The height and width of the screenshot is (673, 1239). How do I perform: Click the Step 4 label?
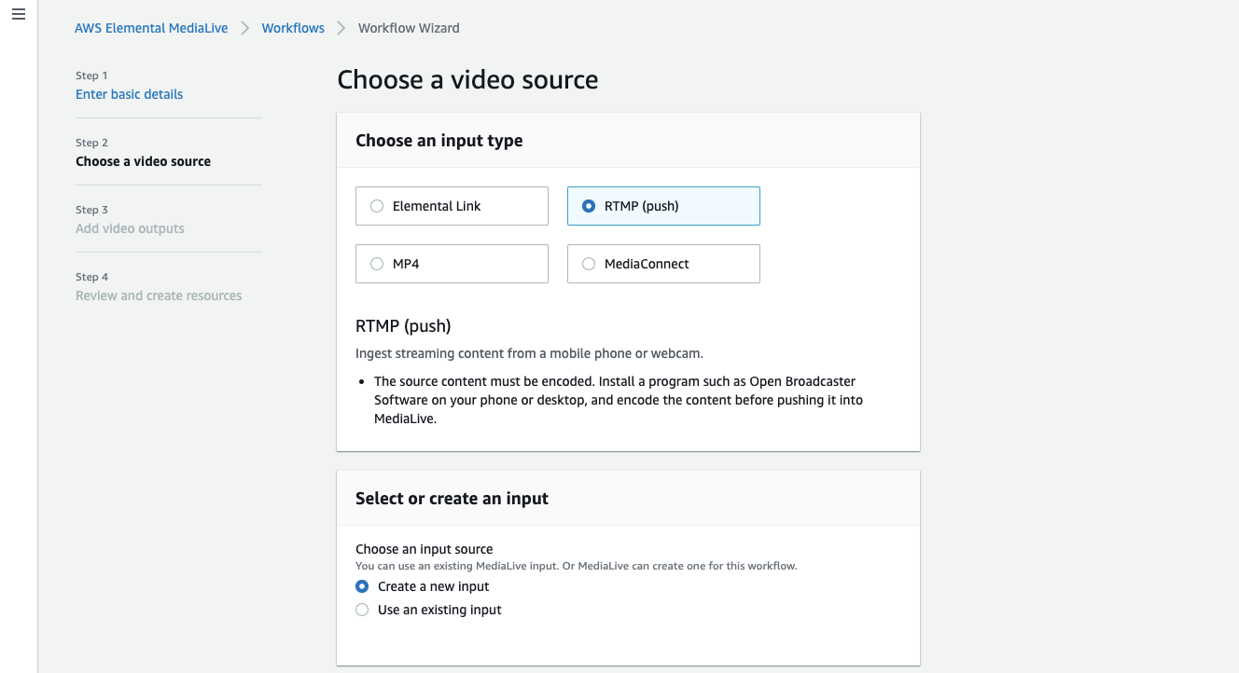pyautogui.click(x=91, y=277)
